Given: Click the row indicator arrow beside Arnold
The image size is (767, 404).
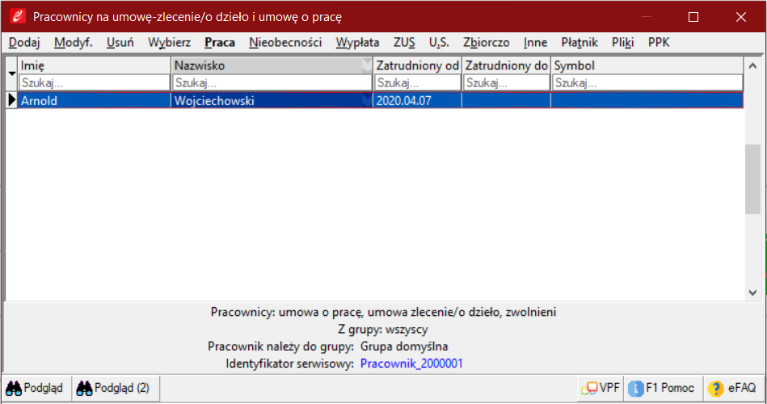Looking at the screenshot, I should 12,100.
